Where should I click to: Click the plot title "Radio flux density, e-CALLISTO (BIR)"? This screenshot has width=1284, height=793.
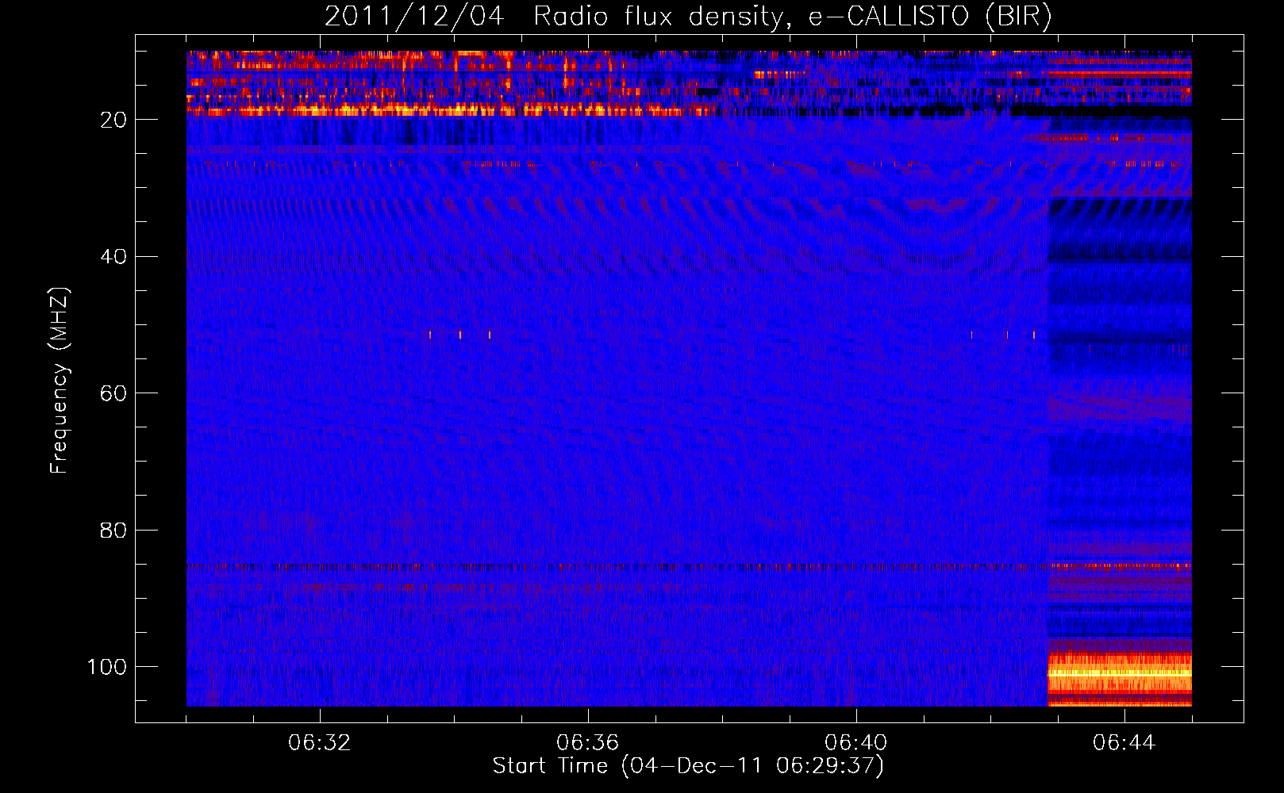click(x=792, y=17)
